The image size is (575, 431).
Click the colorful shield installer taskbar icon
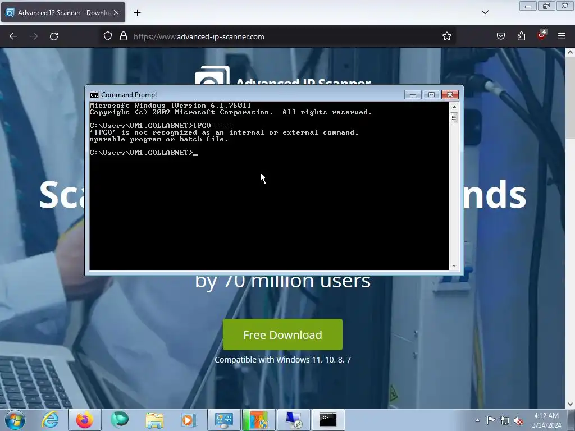coord(258,420)
